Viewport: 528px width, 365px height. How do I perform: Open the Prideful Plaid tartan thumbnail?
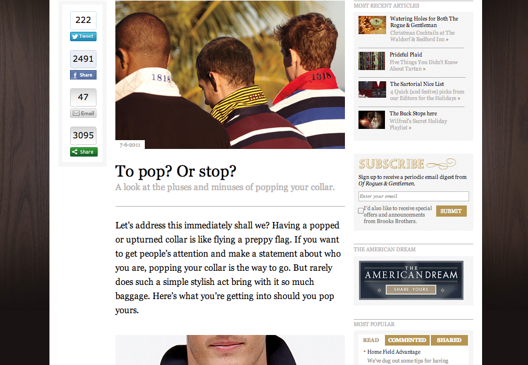372,61
